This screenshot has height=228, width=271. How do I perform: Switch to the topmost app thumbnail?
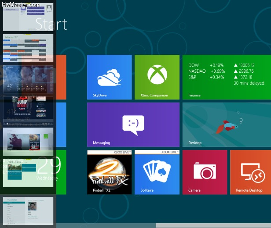pos(28,17)
